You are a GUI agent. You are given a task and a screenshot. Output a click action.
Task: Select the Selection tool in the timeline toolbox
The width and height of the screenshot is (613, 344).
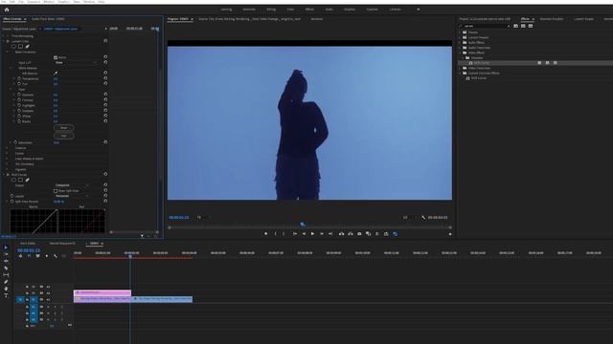(x=6, y=247)
